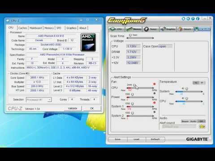The image size is (215, 161).
Task: Switch to the Graphics tab in CPU-Z
Action: tap(71, 28)
